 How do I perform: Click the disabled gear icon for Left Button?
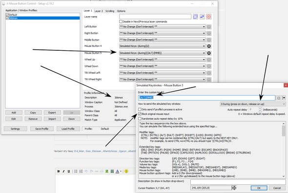(x=209, y=27)
